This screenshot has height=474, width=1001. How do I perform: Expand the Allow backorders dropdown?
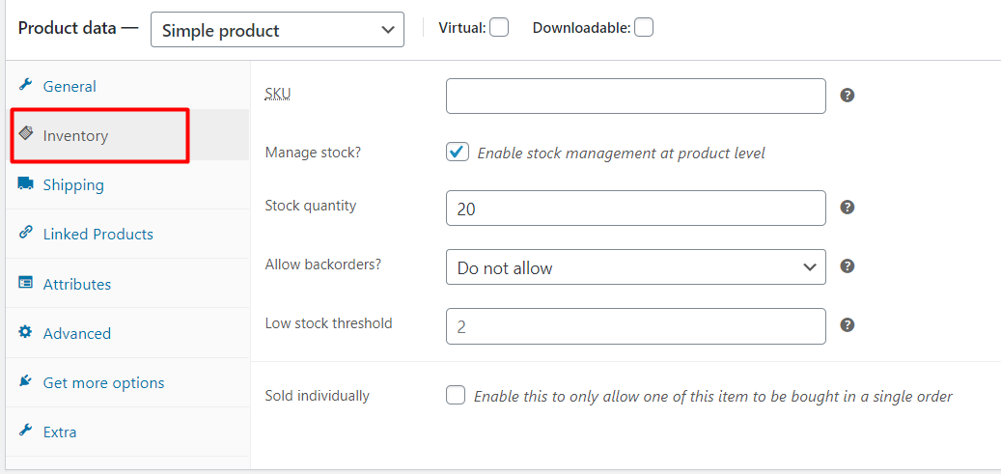636,267
